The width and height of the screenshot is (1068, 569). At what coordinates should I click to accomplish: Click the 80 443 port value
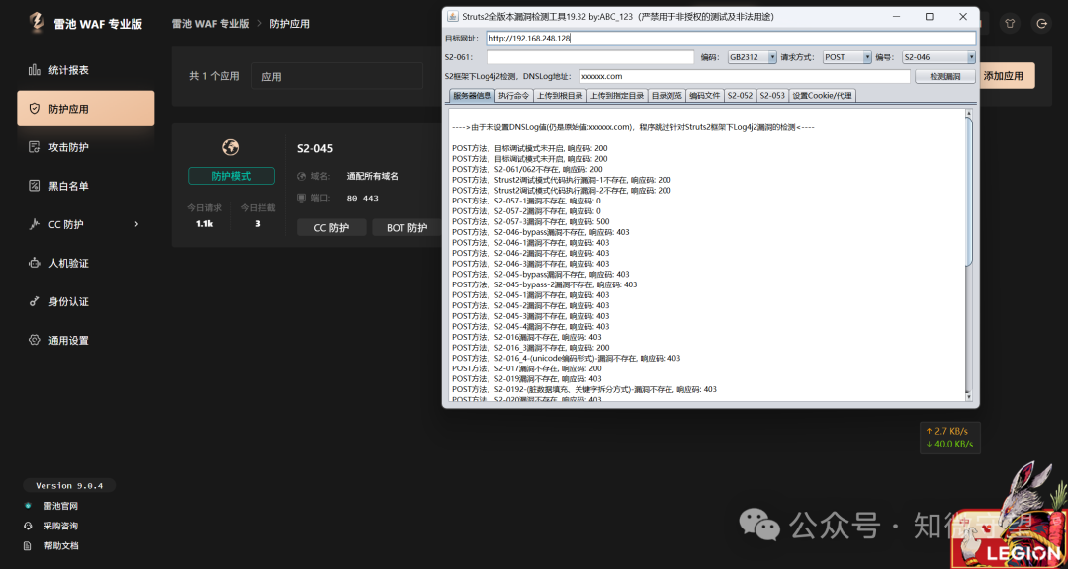click(362, 198)
